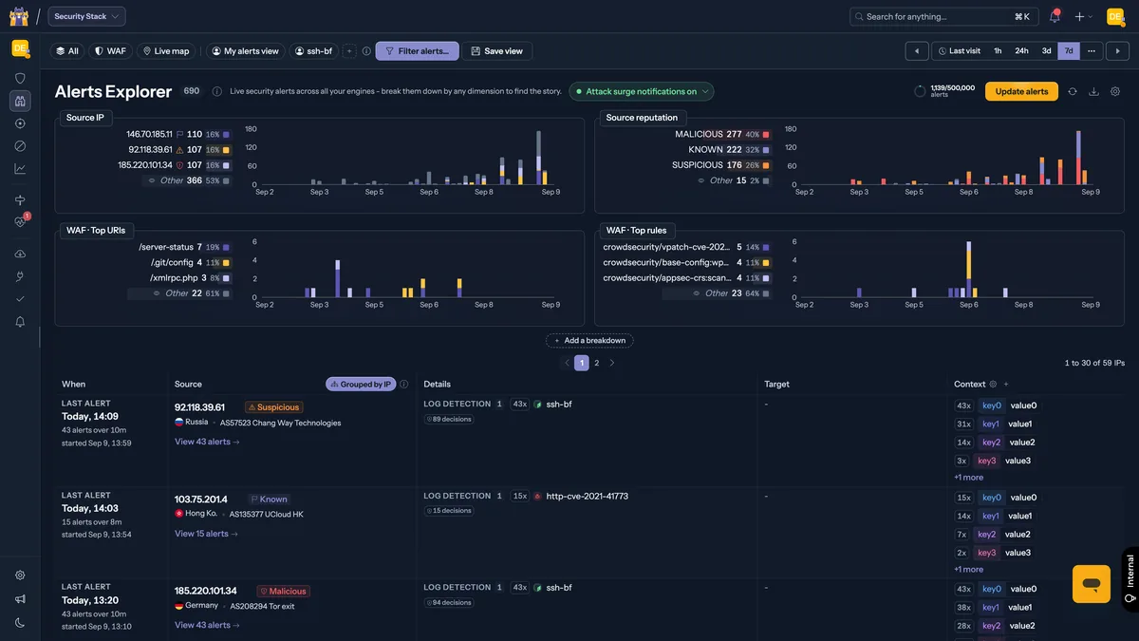The height and width of the screenshot is (641, 1139).
Task: Click the info icon after the saved views
Action: [x=366, y=51]
